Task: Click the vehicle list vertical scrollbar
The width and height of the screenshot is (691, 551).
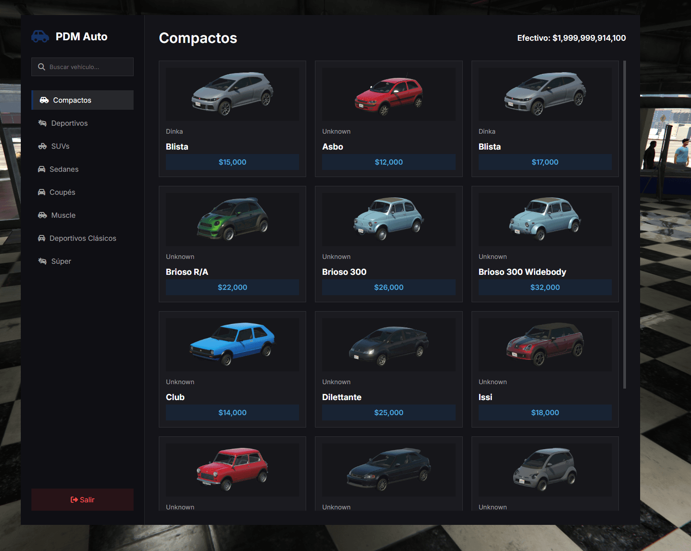Action: point(625,225)
